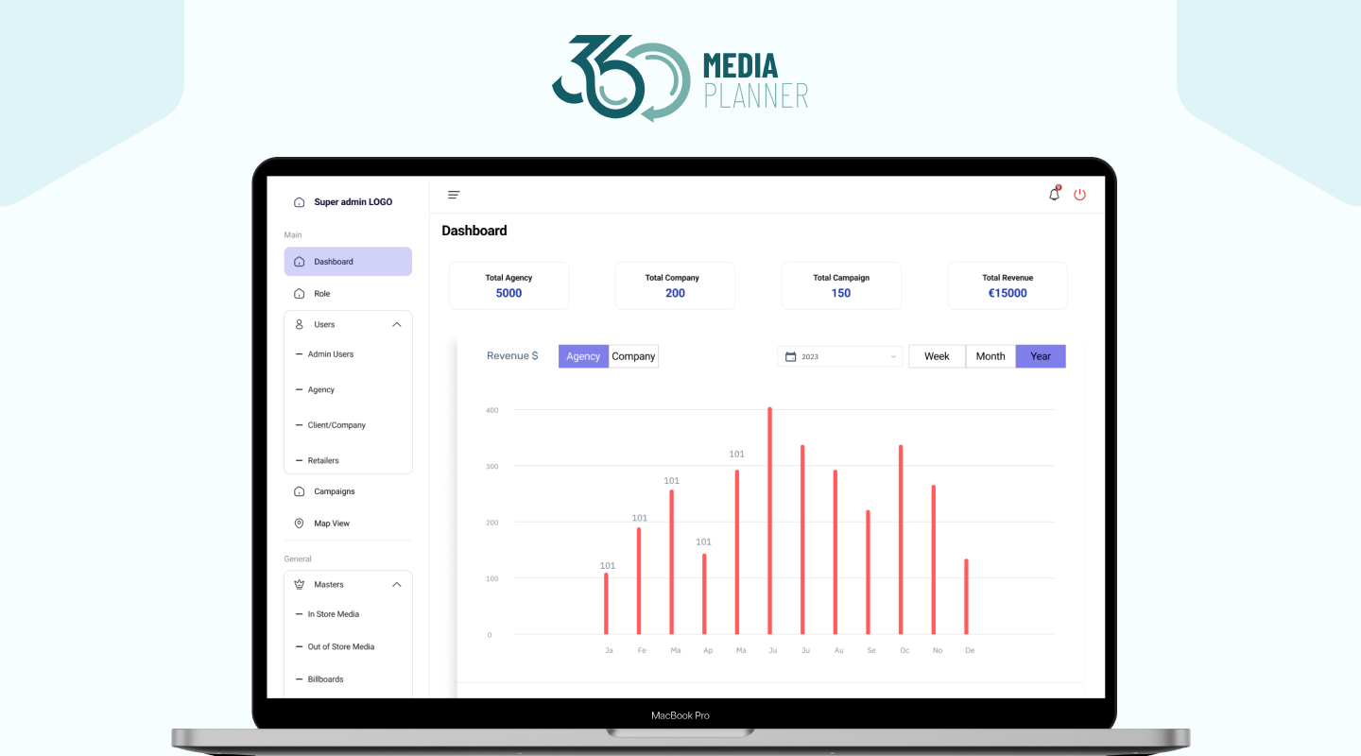Click the Map View pin icon
Image resolution: width=1361 pixels, height=756 pixels.
click(x=299, y=524)
